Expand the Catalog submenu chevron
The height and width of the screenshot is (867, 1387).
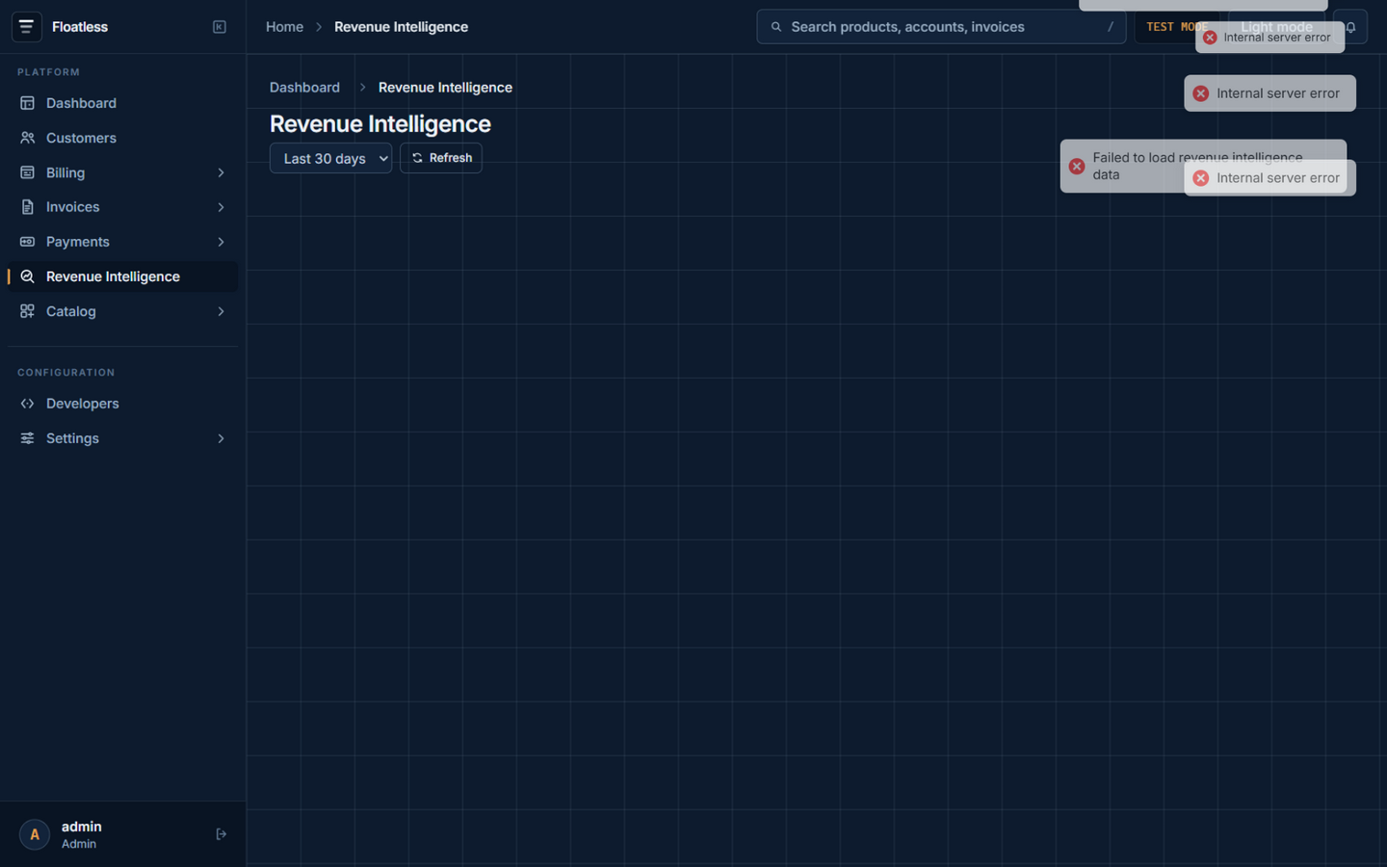[221, 311]
